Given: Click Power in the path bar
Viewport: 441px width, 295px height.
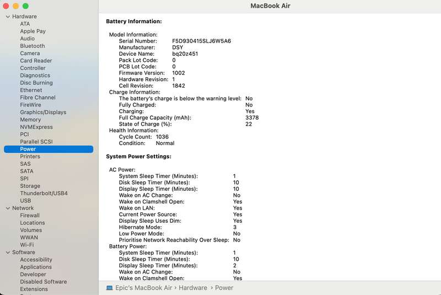Looking at the screenshot, I should tap(224, 288).
